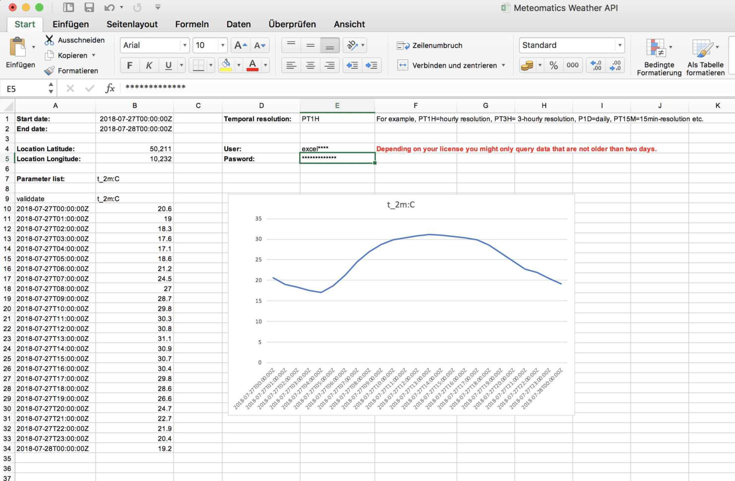Screen dimensions: 735x481
Task: Increase font size with the larger A icon
Action: [x=240, y=45]
